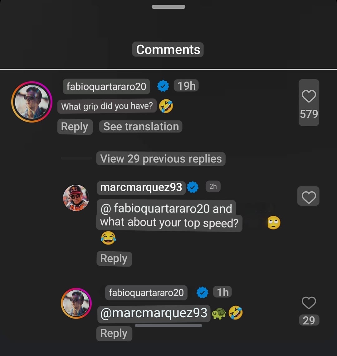The image size is (337, 356).
Task: Tap the marcmarquez93 username
Action: 141,187
